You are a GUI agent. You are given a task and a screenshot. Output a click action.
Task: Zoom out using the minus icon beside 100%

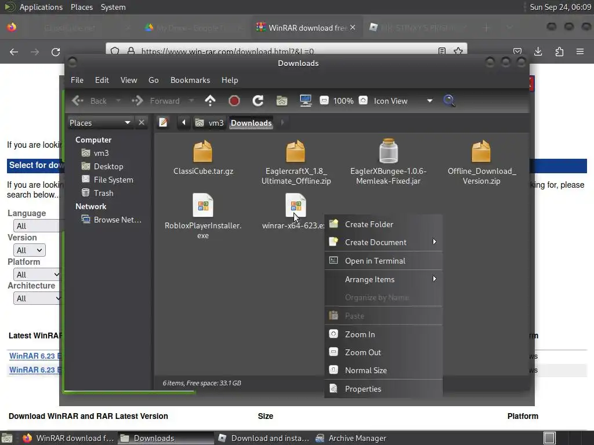[x=324, y=100]
